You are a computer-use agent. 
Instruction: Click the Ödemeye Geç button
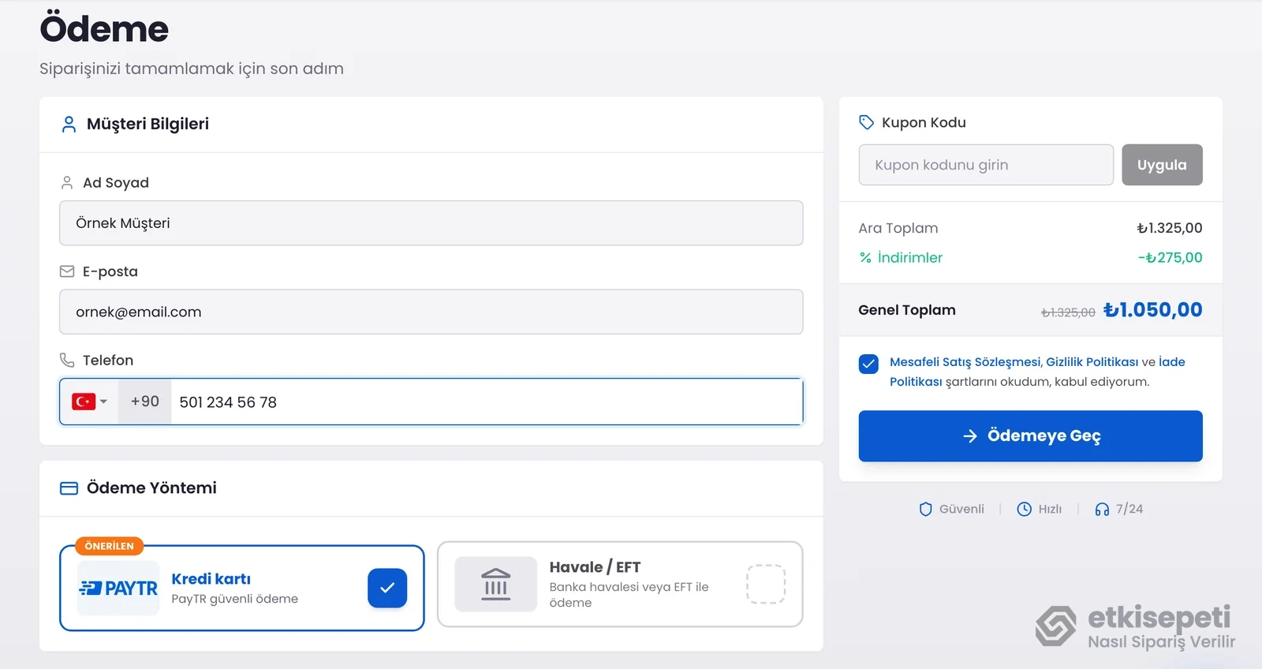1030,436
